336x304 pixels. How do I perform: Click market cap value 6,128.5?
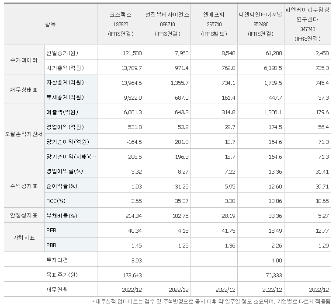(x=273, y=68)
